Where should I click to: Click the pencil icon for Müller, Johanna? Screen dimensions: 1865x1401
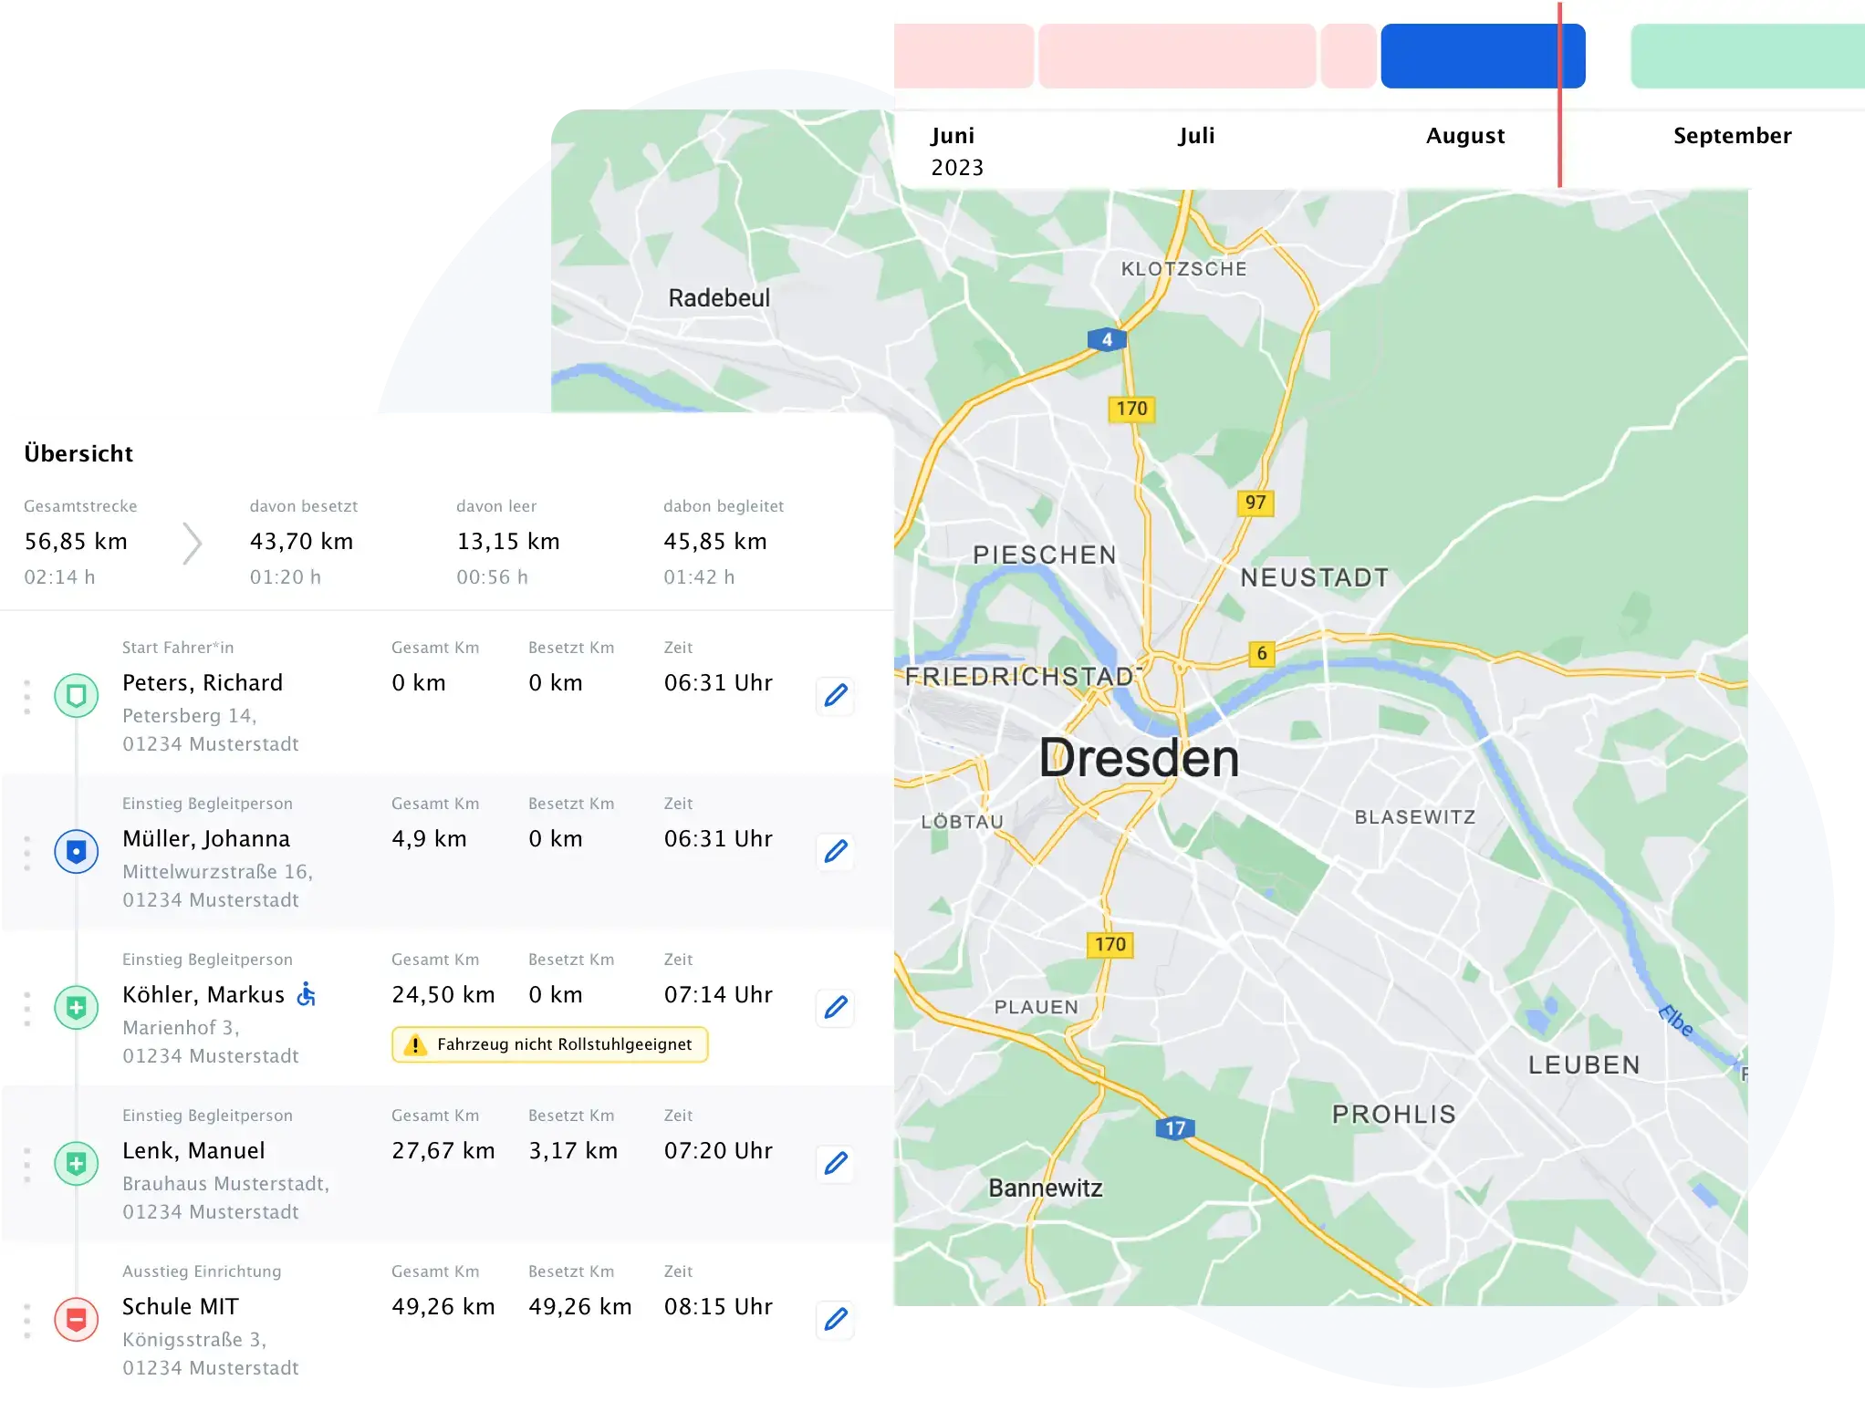835,852
